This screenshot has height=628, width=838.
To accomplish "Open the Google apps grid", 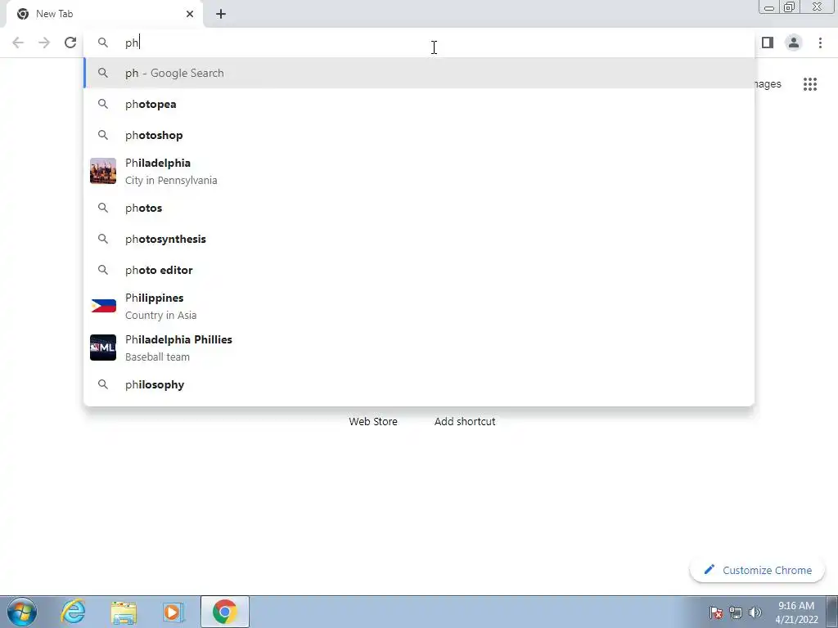I will pos(810,84).
